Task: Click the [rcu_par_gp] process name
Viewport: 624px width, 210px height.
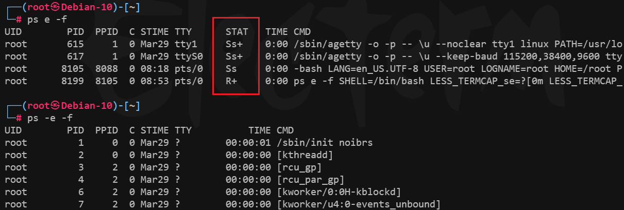Action: tap(310, 180)
